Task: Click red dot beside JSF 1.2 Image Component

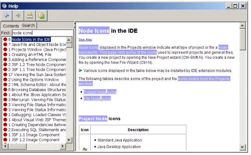Action: (x=5, y=140)
